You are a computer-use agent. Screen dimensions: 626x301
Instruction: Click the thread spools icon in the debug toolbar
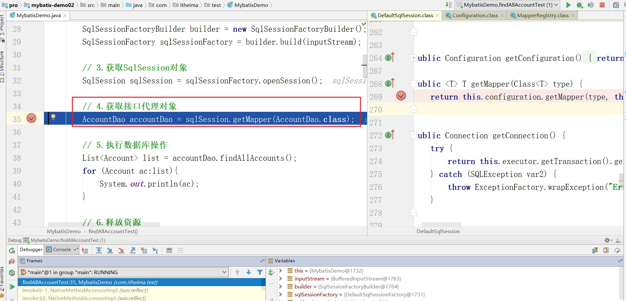pyautogui.click(x=595, y=250)
